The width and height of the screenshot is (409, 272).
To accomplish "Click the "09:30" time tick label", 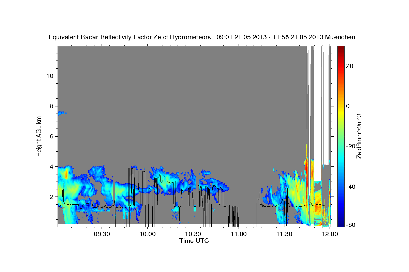I will click(102, 234).
